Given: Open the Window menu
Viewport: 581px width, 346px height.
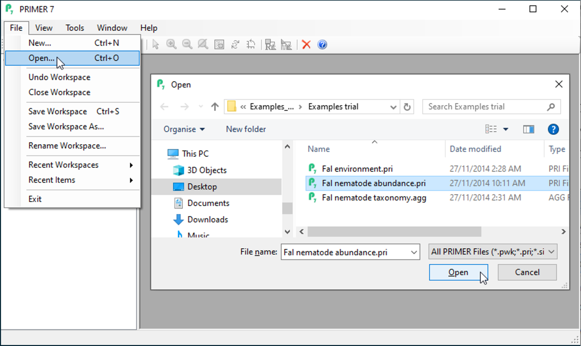Looking at the screenshot, I should pos(112,28).
